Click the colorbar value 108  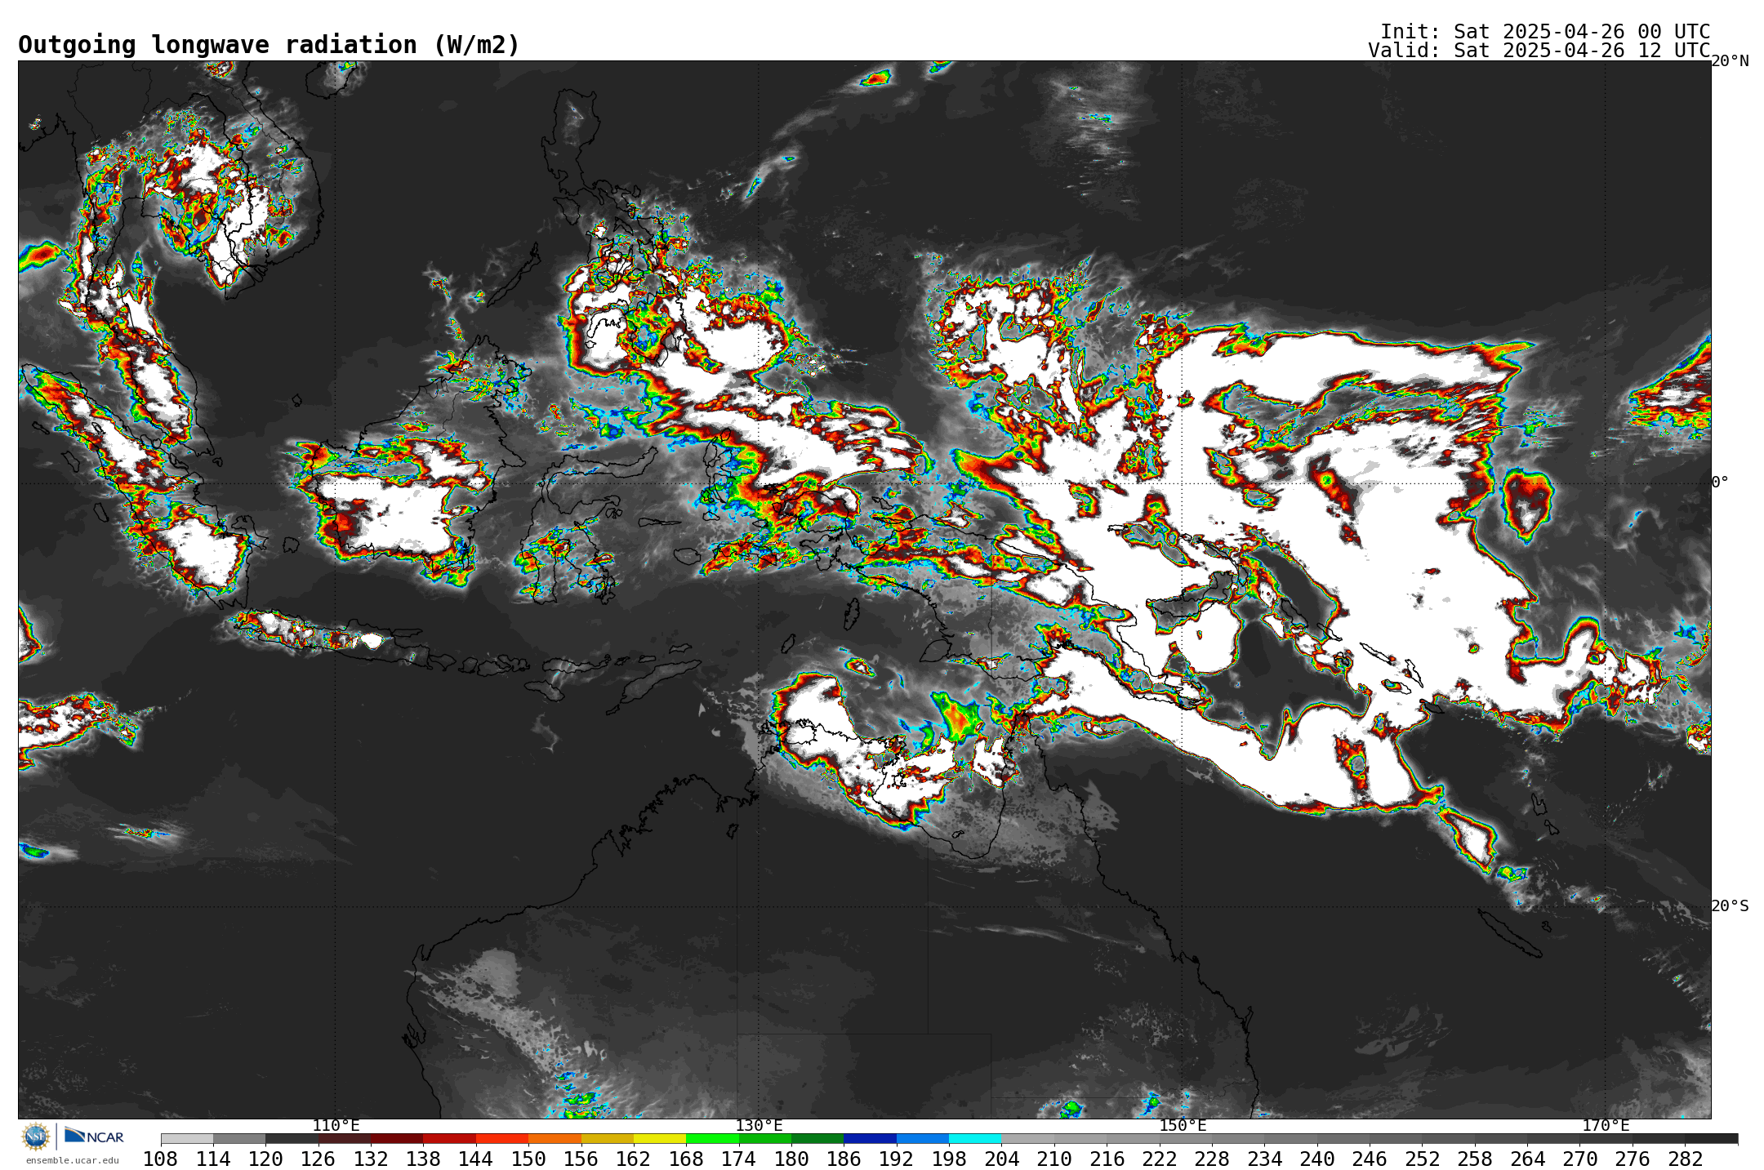(161, 1159)
